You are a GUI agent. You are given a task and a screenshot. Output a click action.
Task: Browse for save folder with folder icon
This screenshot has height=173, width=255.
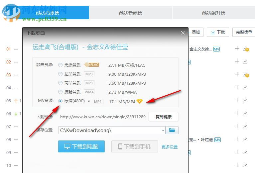(x=172, y=130)
